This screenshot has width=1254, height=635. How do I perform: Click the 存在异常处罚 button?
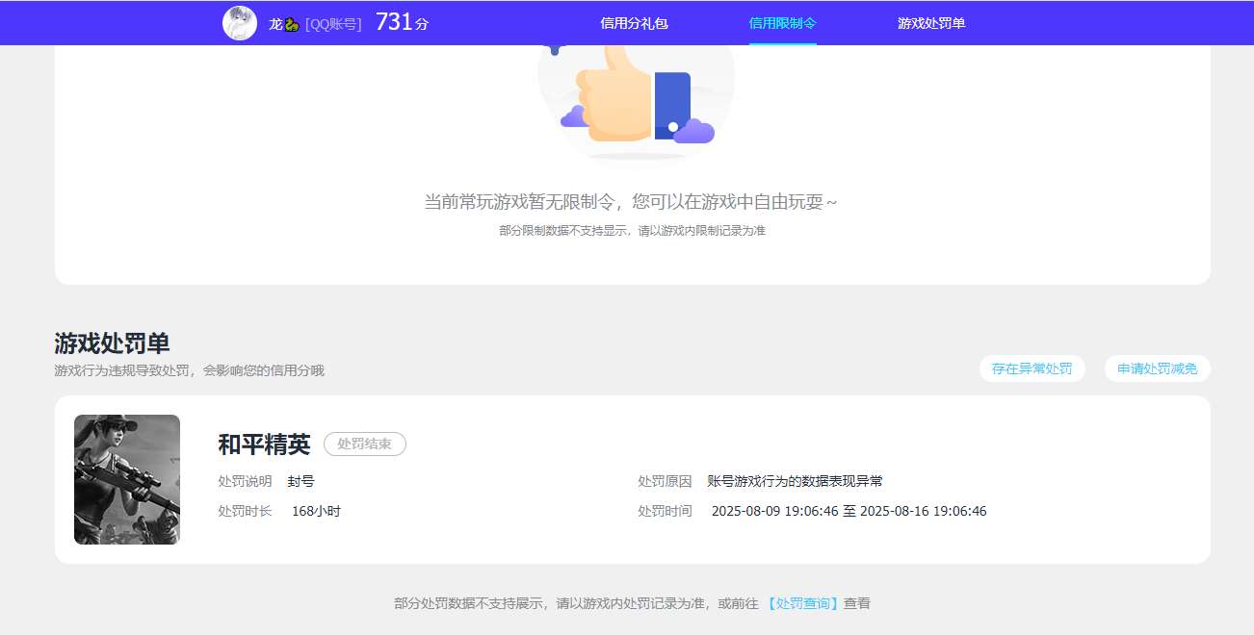pos(1032,368)
